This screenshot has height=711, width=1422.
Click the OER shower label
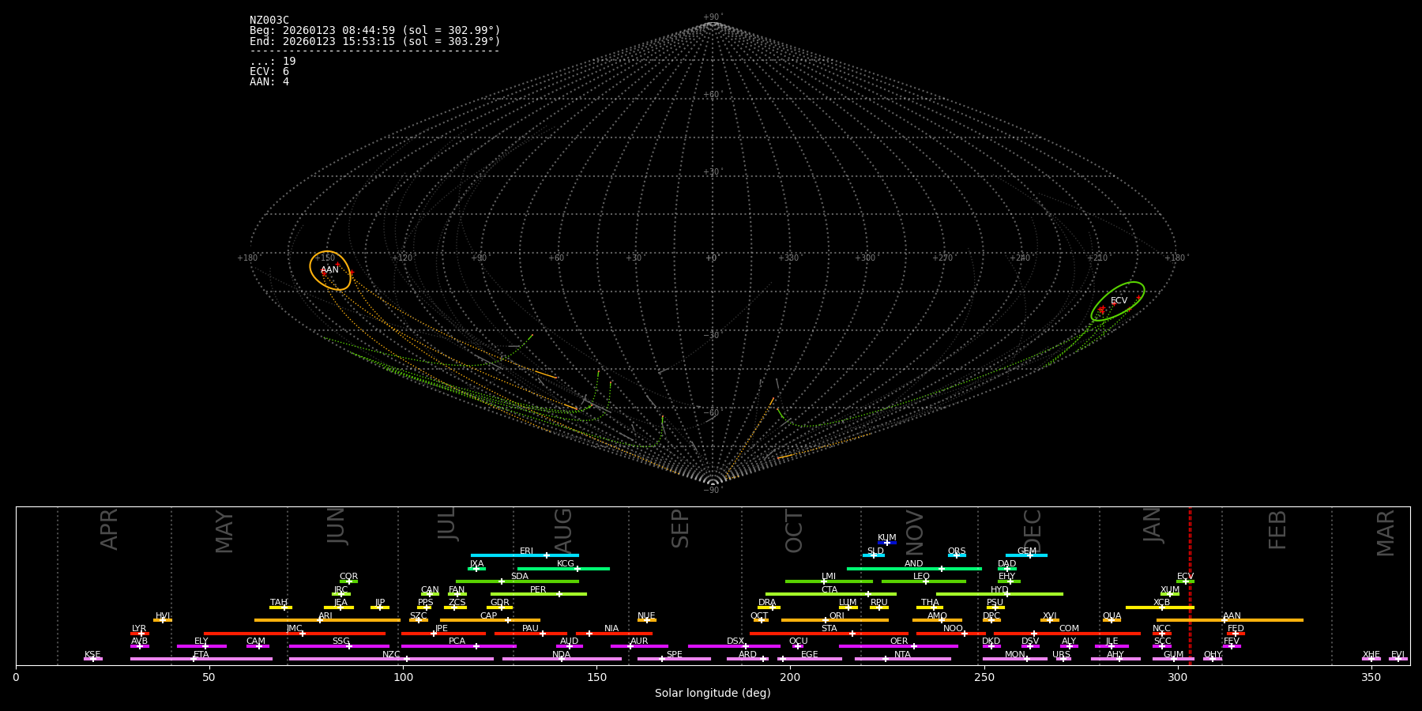click(x=899, y=641)
